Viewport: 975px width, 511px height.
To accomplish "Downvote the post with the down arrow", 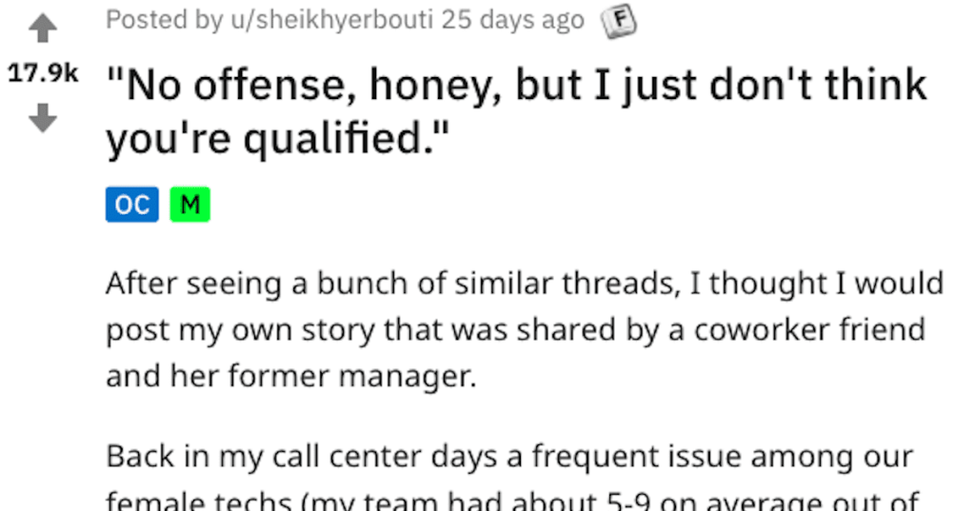I will 42,118.
